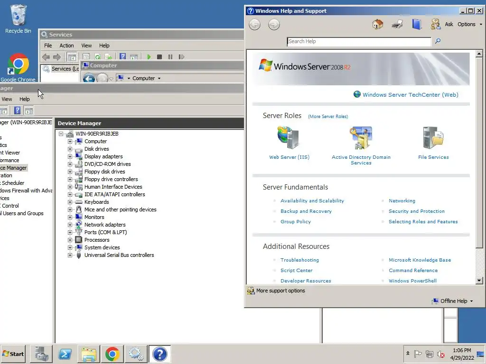Go to Help home page icon
The image size is (486, 364).
pos(377,24)
